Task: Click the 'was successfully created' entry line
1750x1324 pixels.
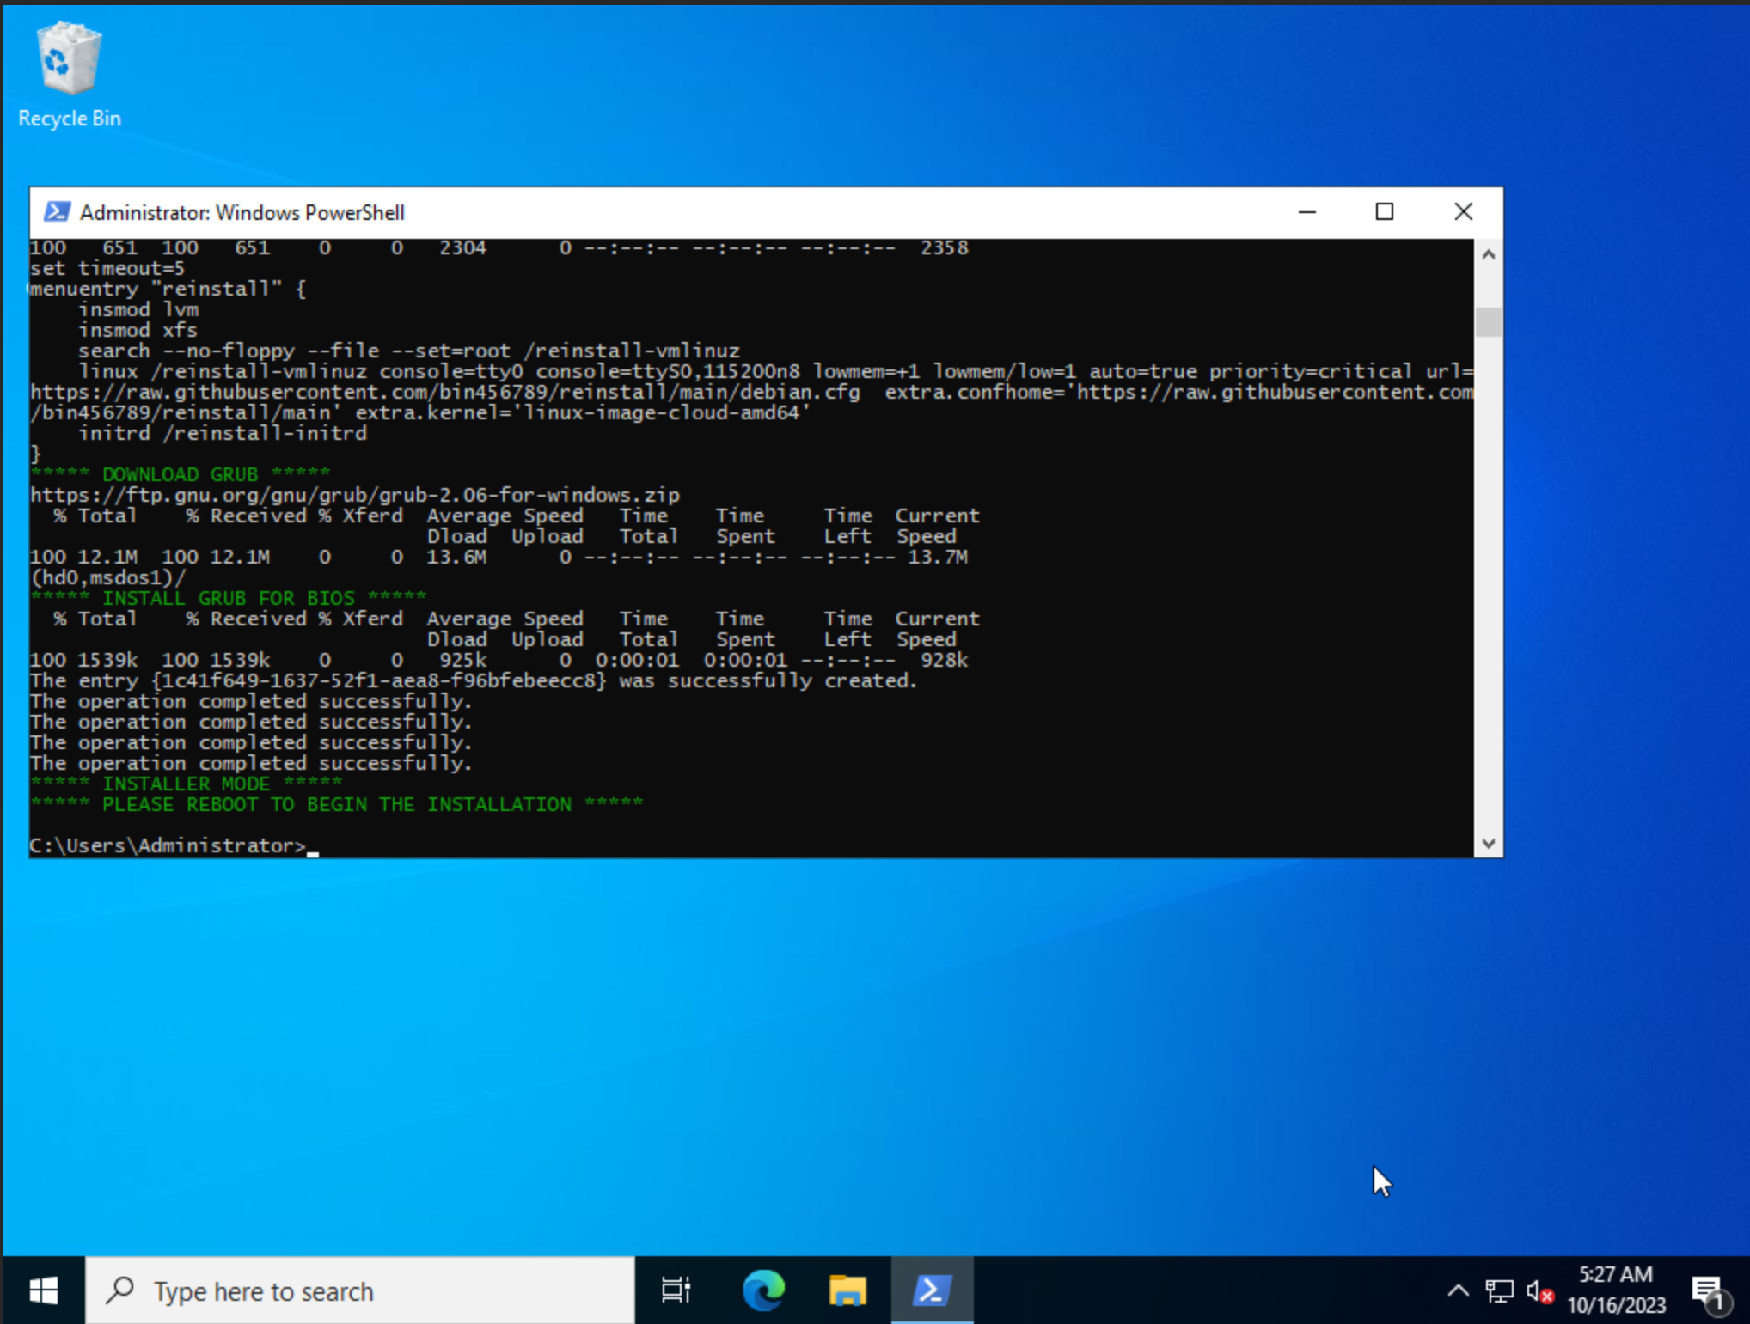Action: pyautogui.click(x=474, y=680)
